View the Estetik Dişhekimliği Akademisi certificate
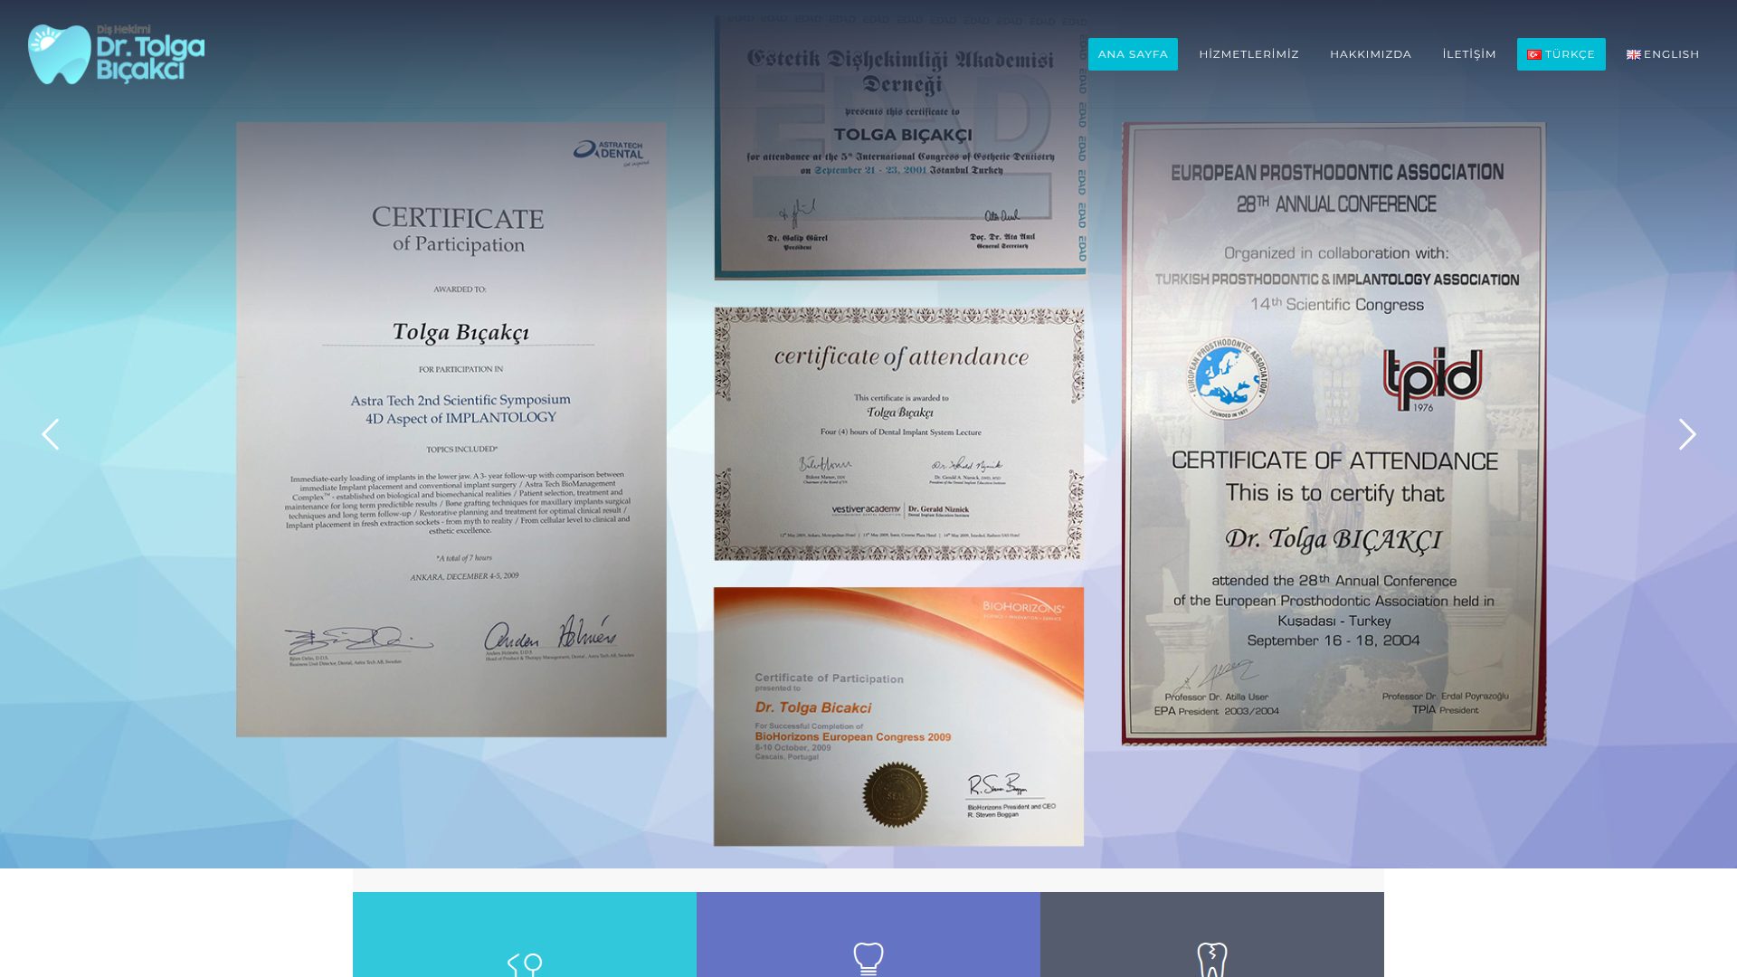The image size is (1737, 977). click(901, 147)
